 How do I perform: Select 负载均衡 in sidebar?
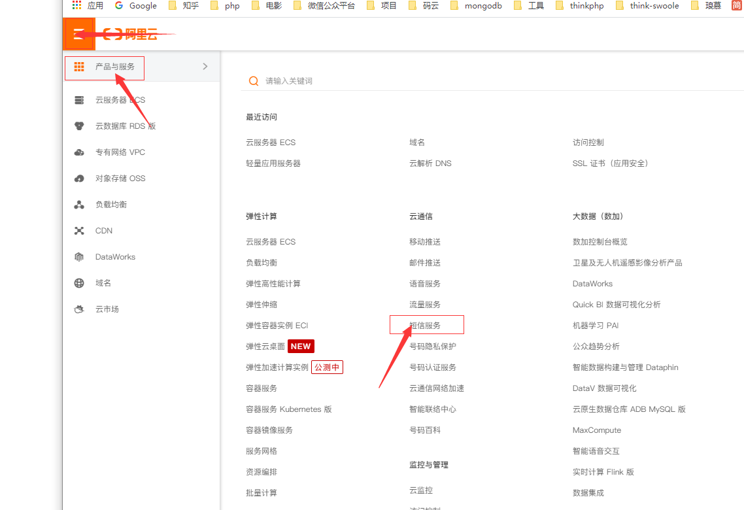(x=111, y=205)
